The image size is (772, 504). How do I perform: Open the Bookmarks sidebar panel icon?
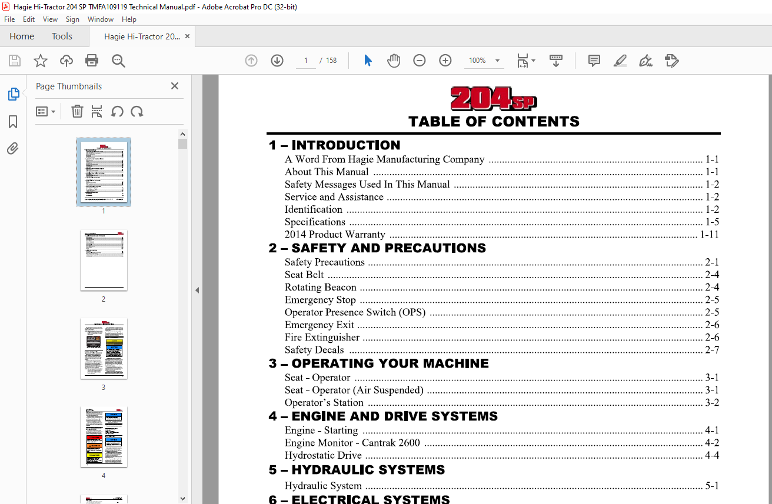click(13, 122)
